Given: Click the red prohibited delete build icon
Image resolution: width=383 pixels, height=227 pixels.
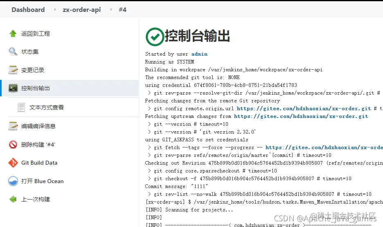Looking at the screenshot, I should click(x=13, y=145).
